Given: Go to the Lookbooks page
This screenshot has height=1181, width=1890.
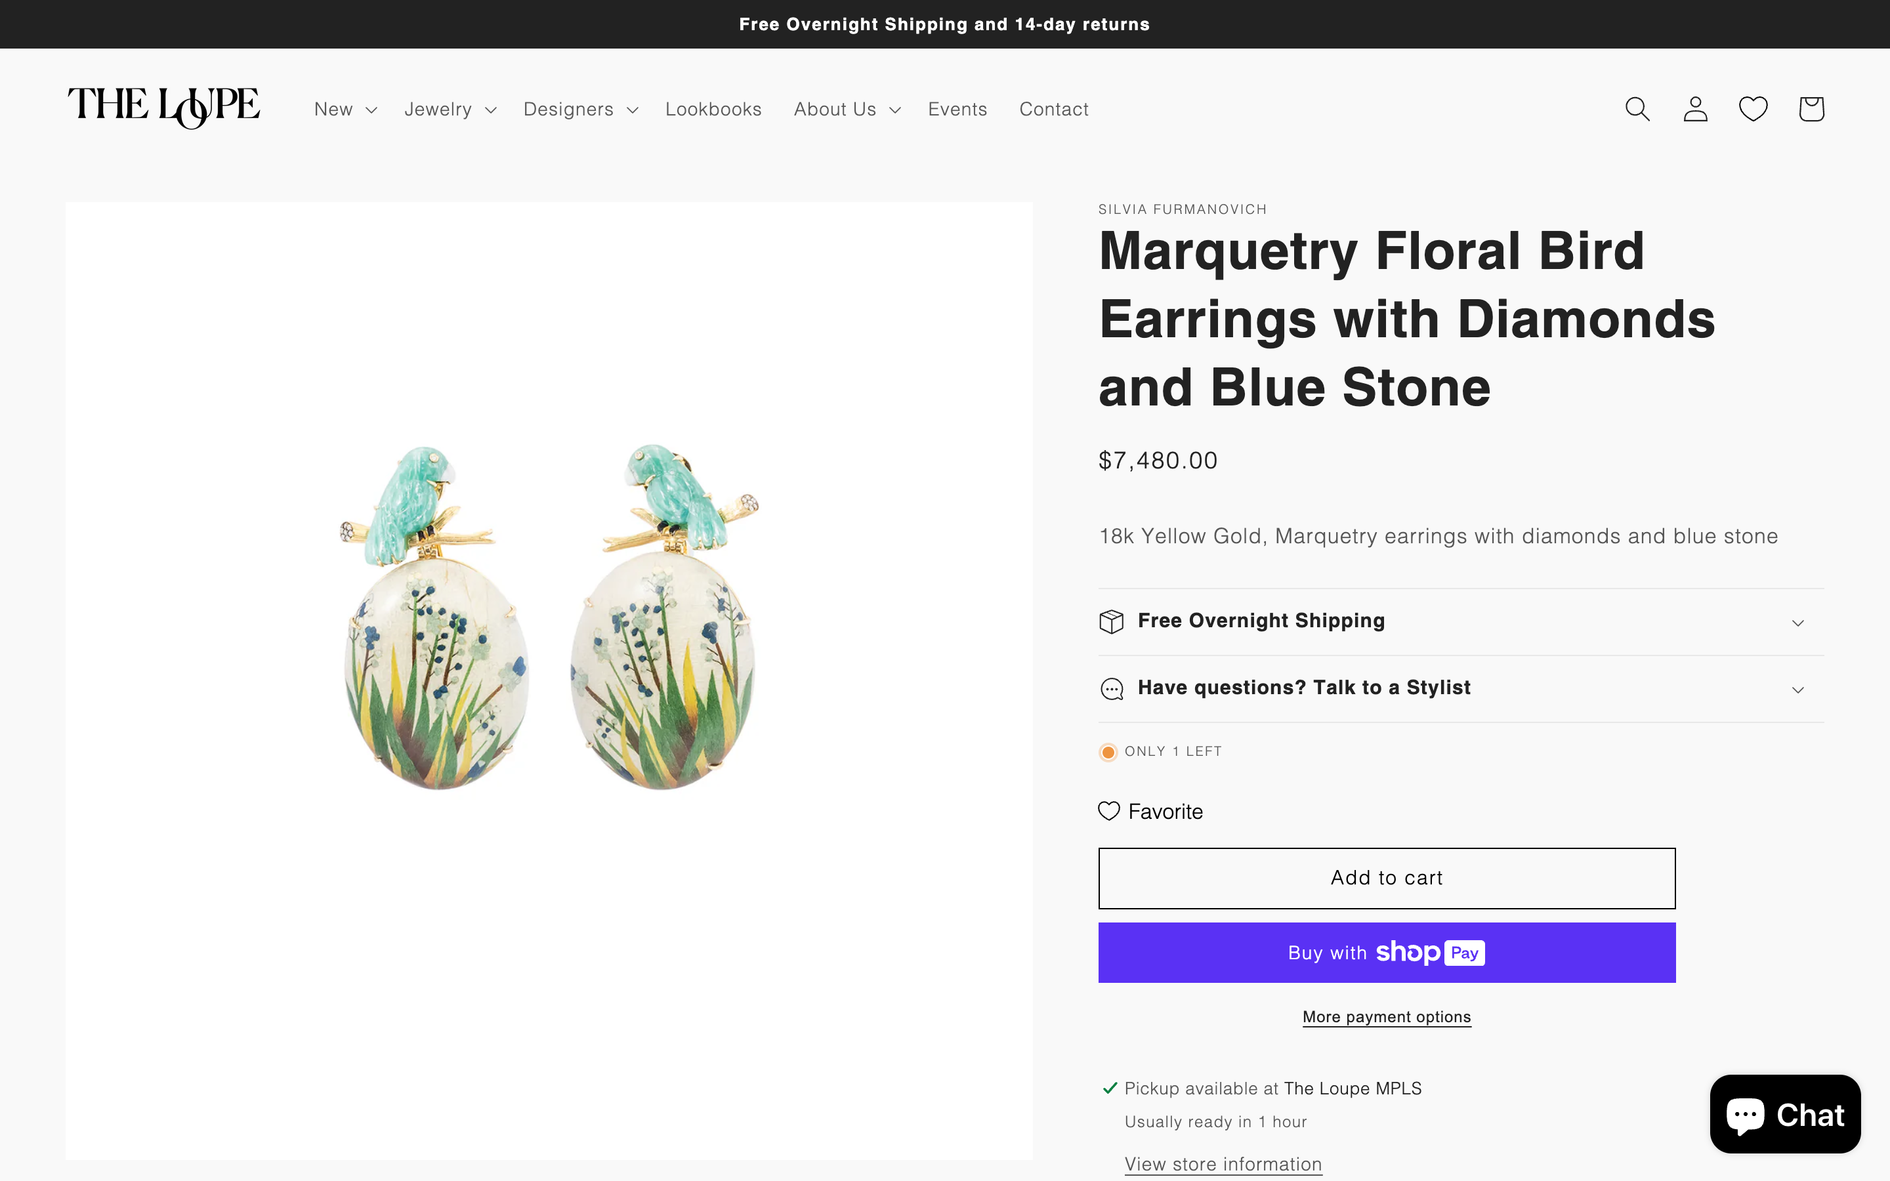Looking at the screenshot, I should [x=713, y=108].
